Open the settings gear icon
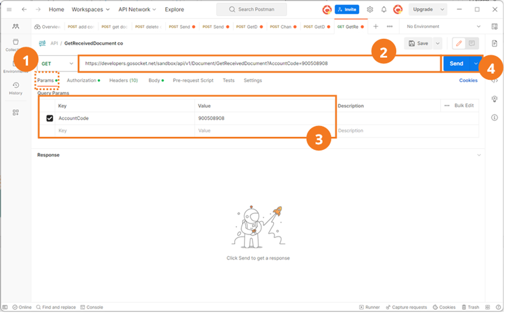Image resolution: width=506 pixels, height=313 pixels. click(370, 10)
